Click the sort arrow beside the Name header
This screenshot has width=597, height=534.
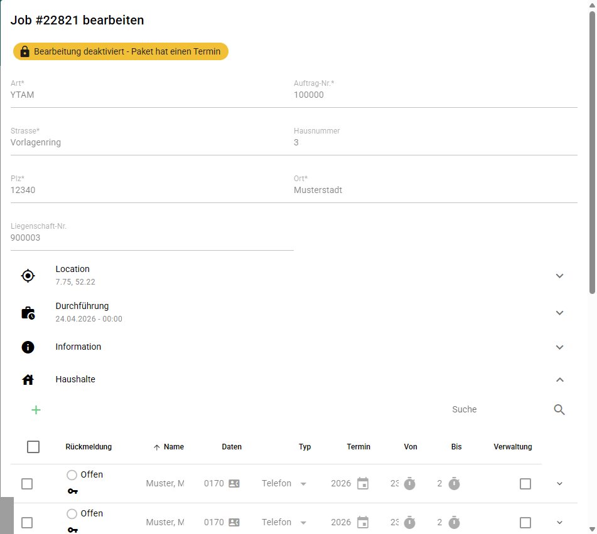click(156, 448)
